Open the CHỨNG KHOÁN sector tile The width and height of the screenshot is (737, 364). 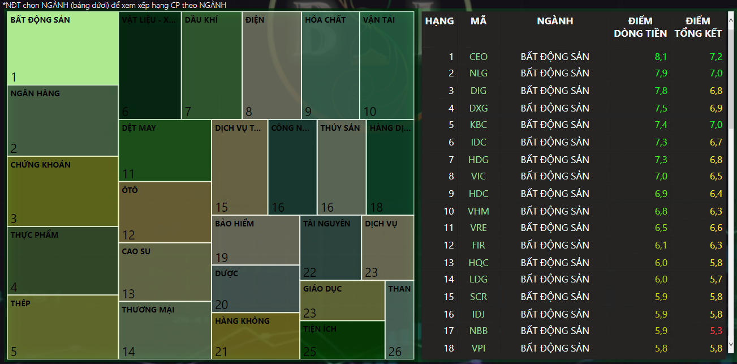(63, 191)
